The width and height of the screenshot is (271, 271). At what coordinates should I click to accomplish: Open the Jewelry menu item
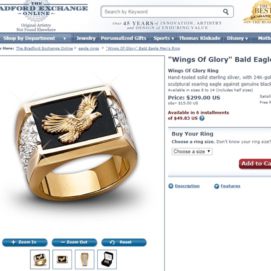tap(86, 38)
